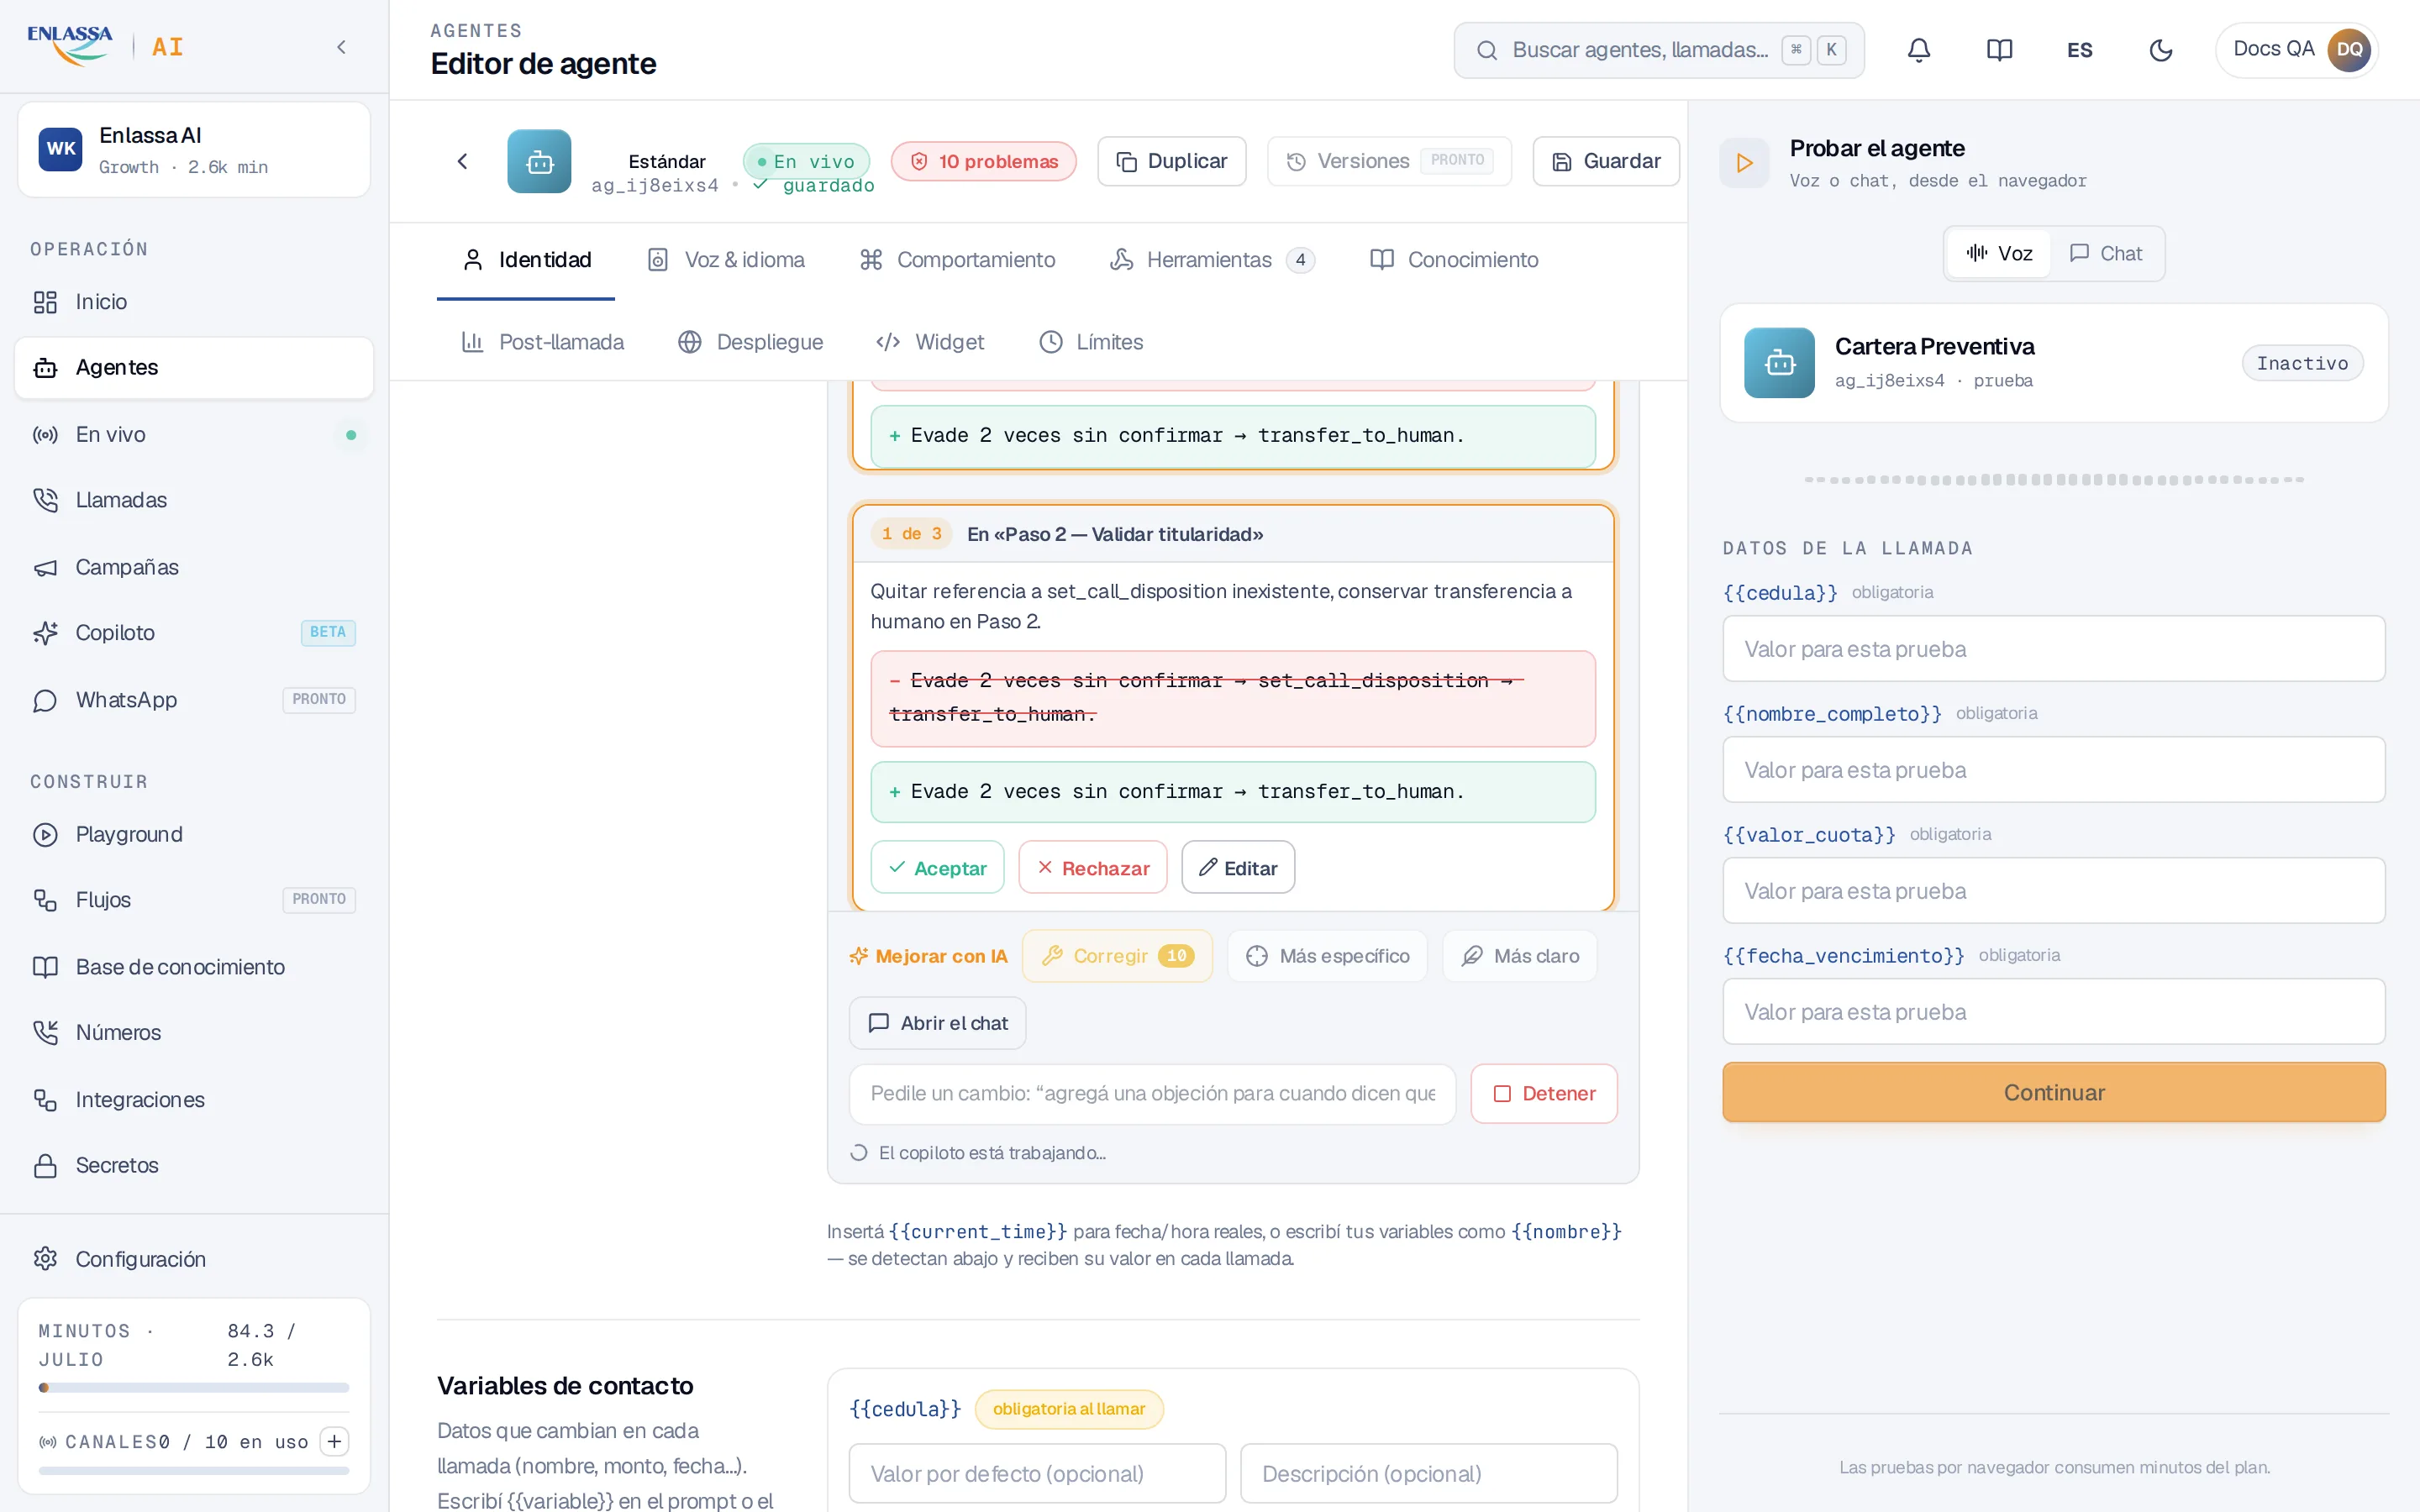Viewport: 2420px width, 1512px height.
Task: Click Editar on the suggestion
Action: (1238, 867)
